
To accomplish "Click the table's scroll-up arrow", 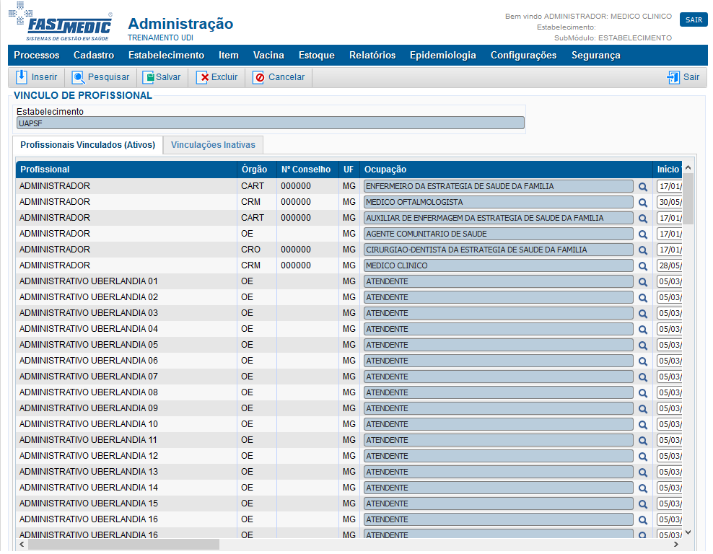I will 688,167.
